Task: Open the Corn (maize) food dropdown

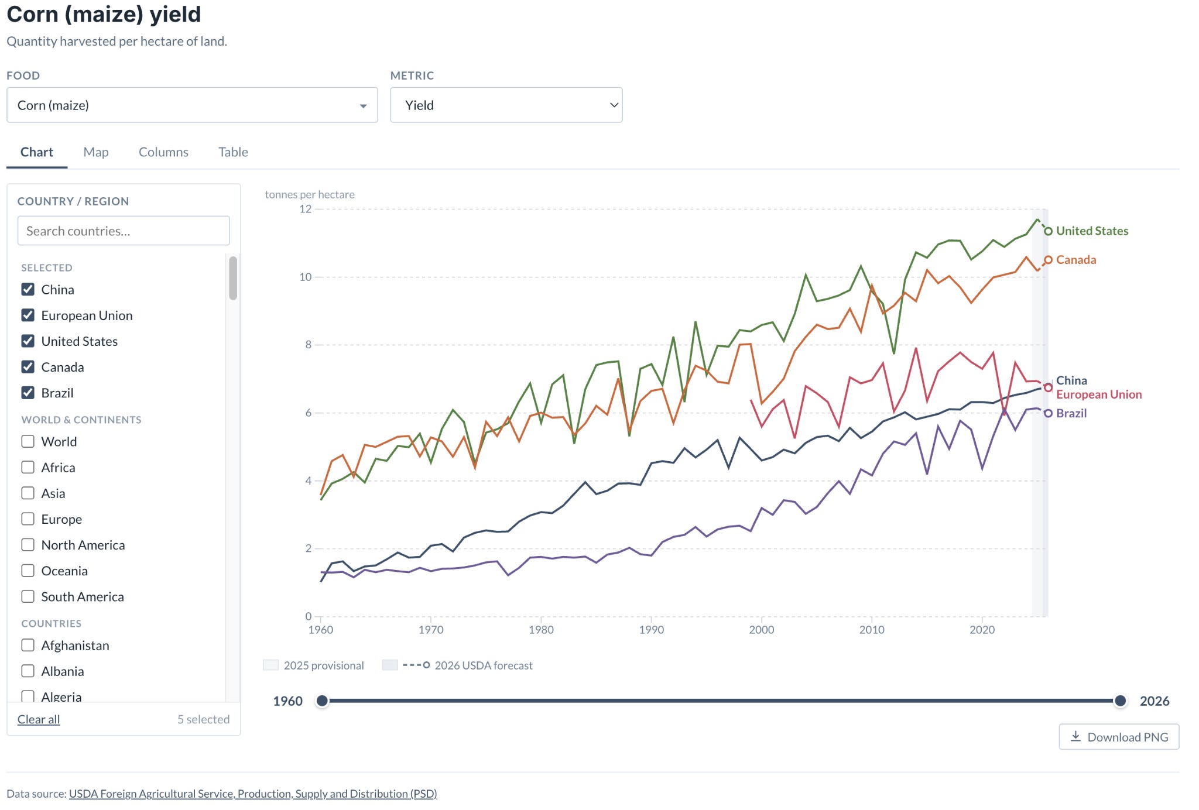Action: [192, 105]
